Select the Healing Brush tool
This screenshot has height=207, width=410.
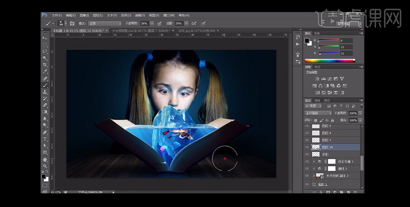(x=45, y=79)
